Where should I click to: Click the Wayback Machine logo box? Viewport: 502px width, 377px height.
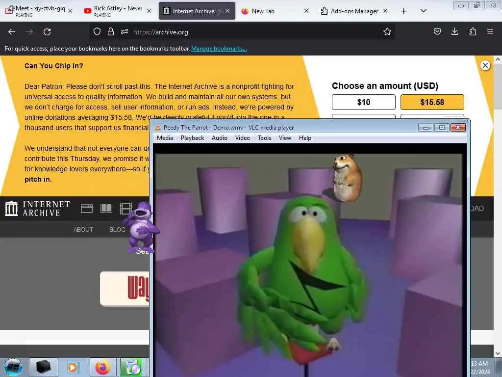125,289
